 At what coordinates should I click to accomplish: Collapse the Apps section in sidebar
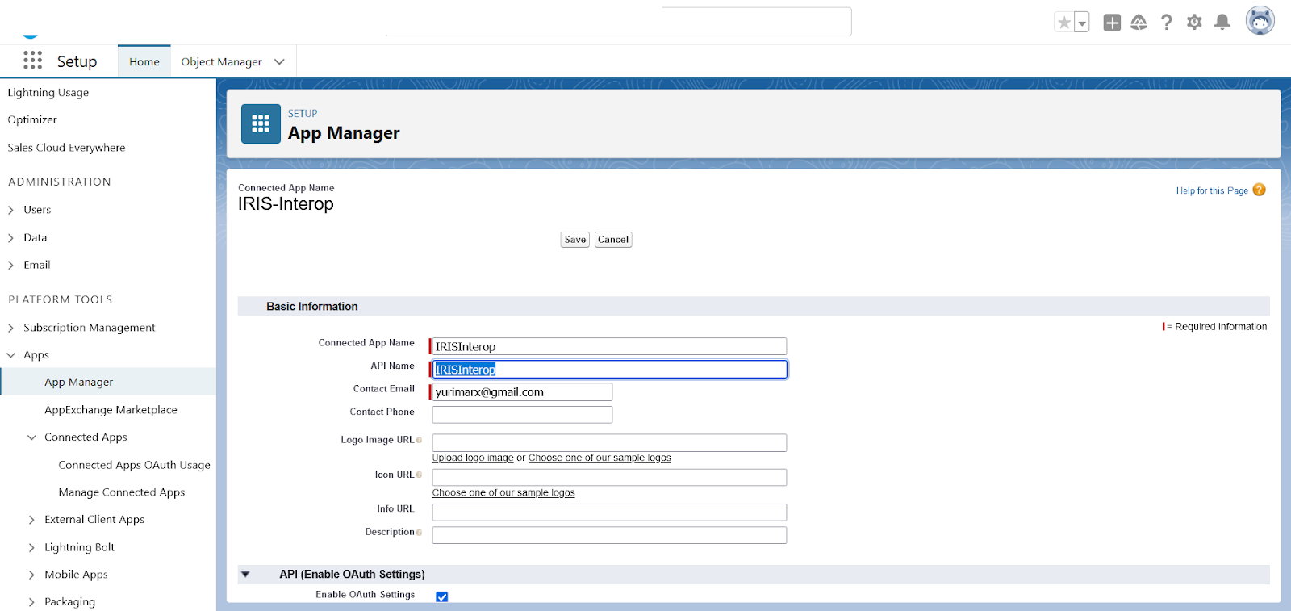click(x=10, y=355)
